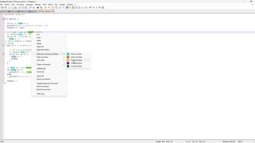Screen dimensions: 255x143
Task: Click the Zoom Out toolbar icon
Action: click(49, 8)
